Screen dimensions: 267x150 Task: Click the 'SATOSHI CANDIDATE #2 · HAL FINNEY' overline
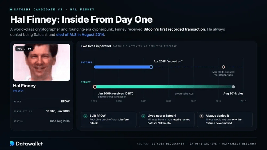click(54, 10)
